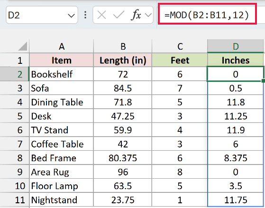Expand the Name Box dropdown arrow
This screenshot has height=208, width=265.
tap(71, 16)
